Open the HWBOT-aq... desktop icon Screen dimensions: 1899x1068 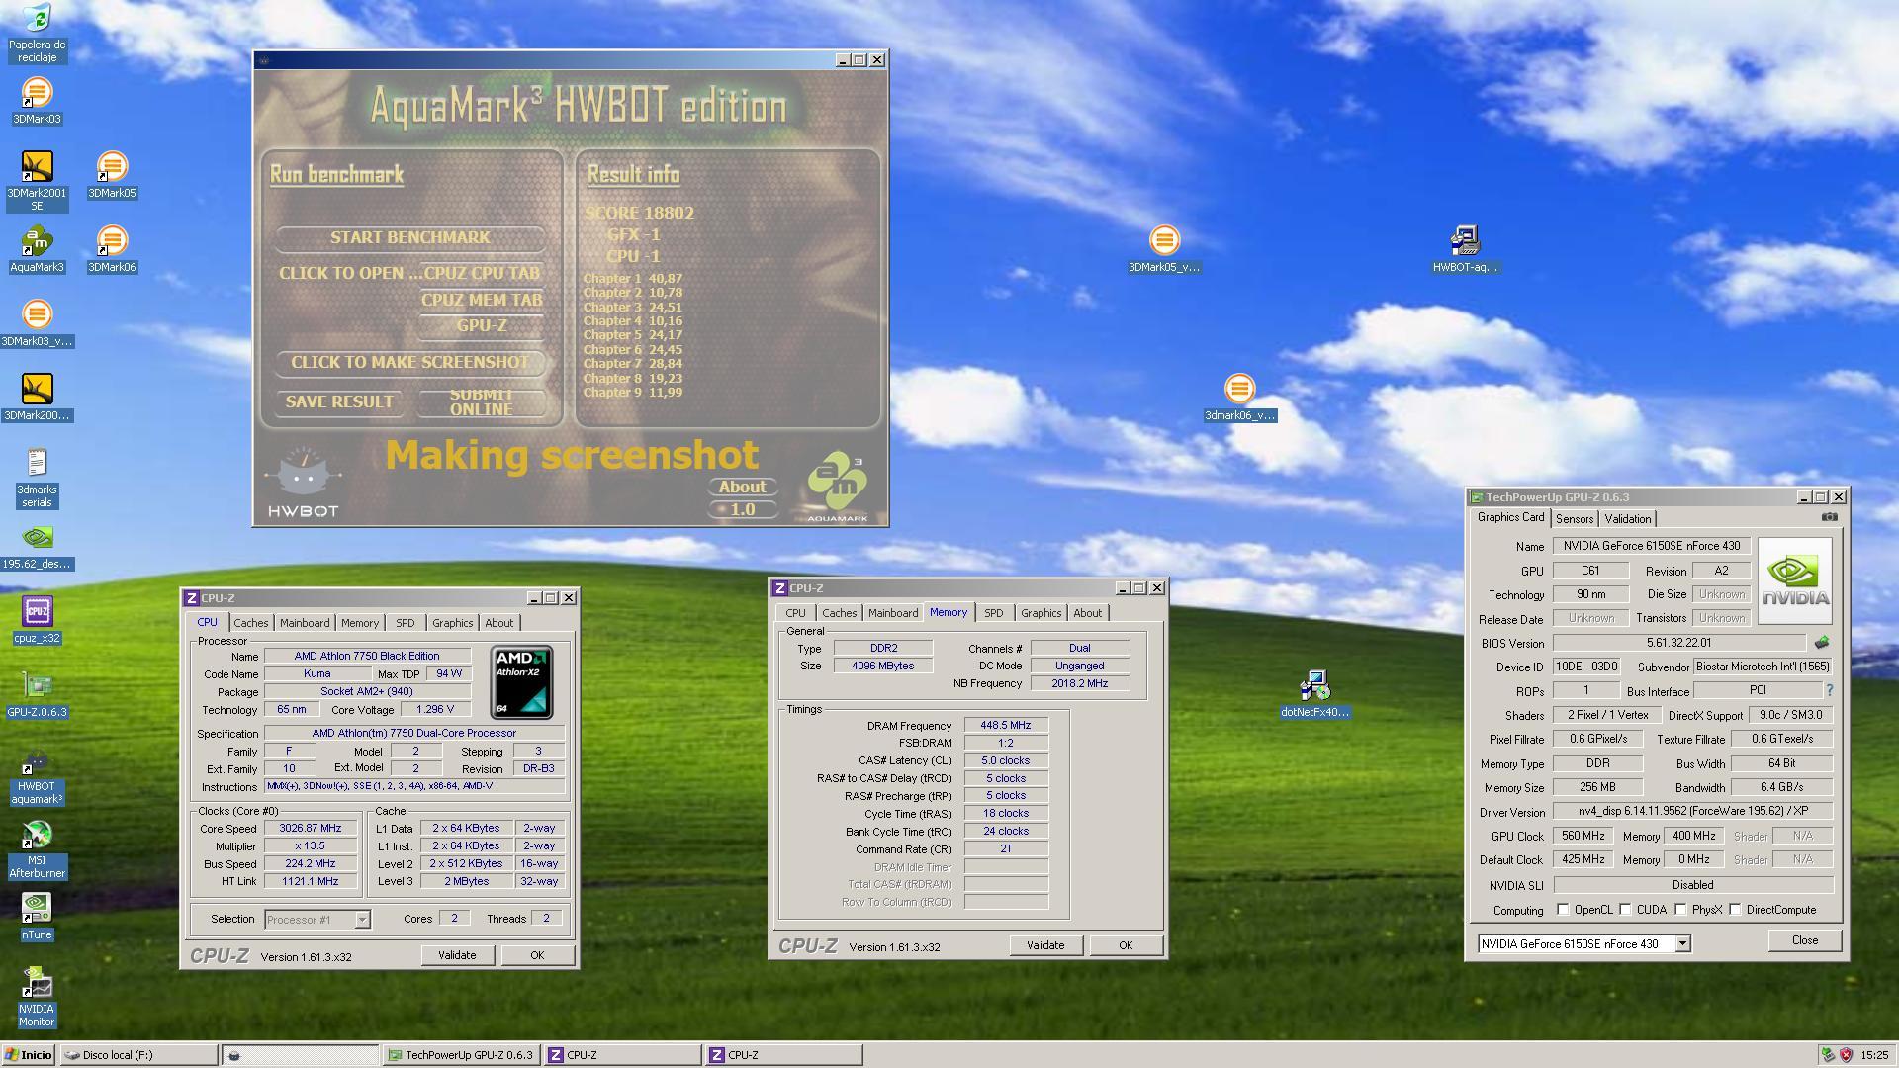point(1465,249)
